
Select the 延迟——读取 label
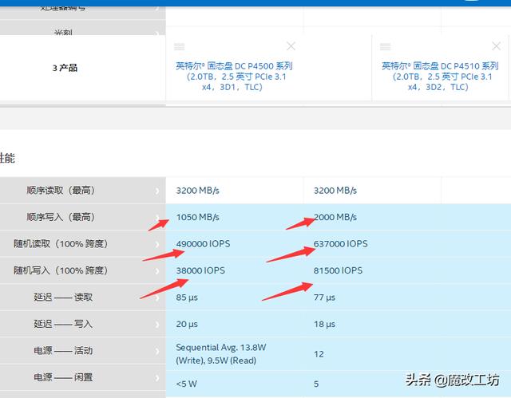63,298
